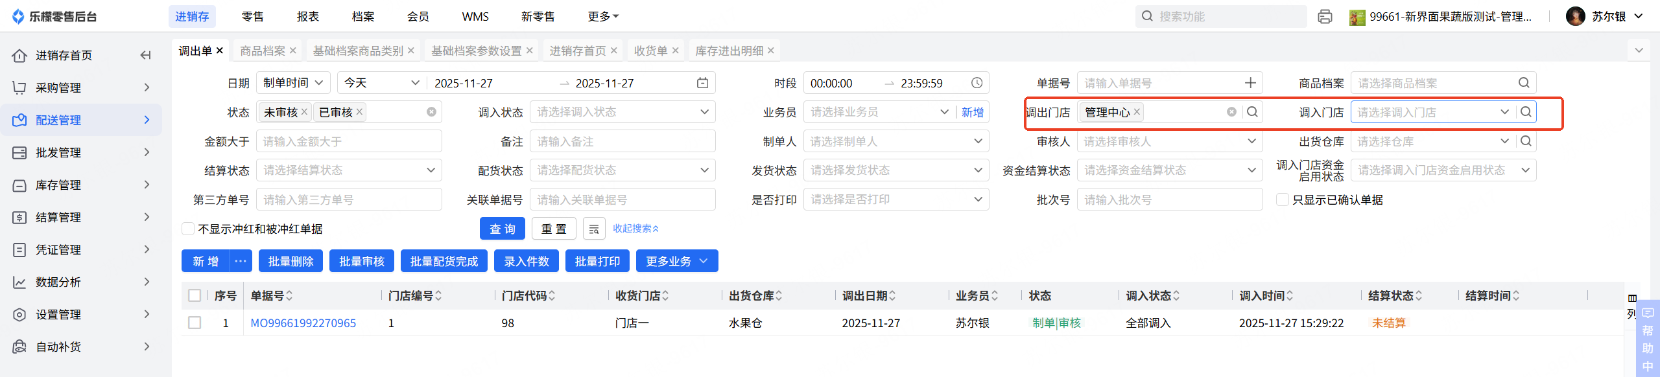Image resolution: width=1660 pixels, height=377 pixels.
Task: Open the 报表 top menu
Action: click(x=308, y=17)
